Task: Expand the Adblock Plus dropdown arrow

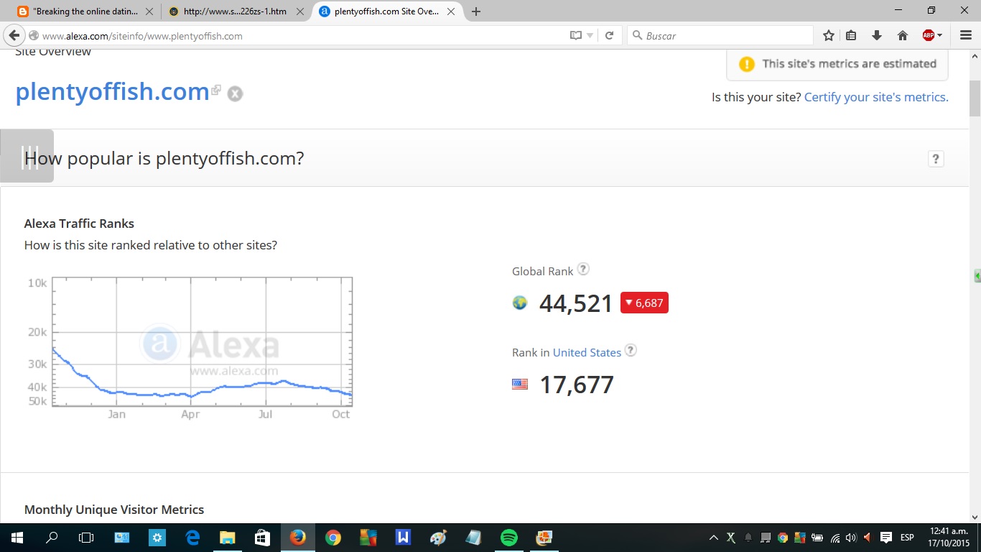Action: point(939,35)
